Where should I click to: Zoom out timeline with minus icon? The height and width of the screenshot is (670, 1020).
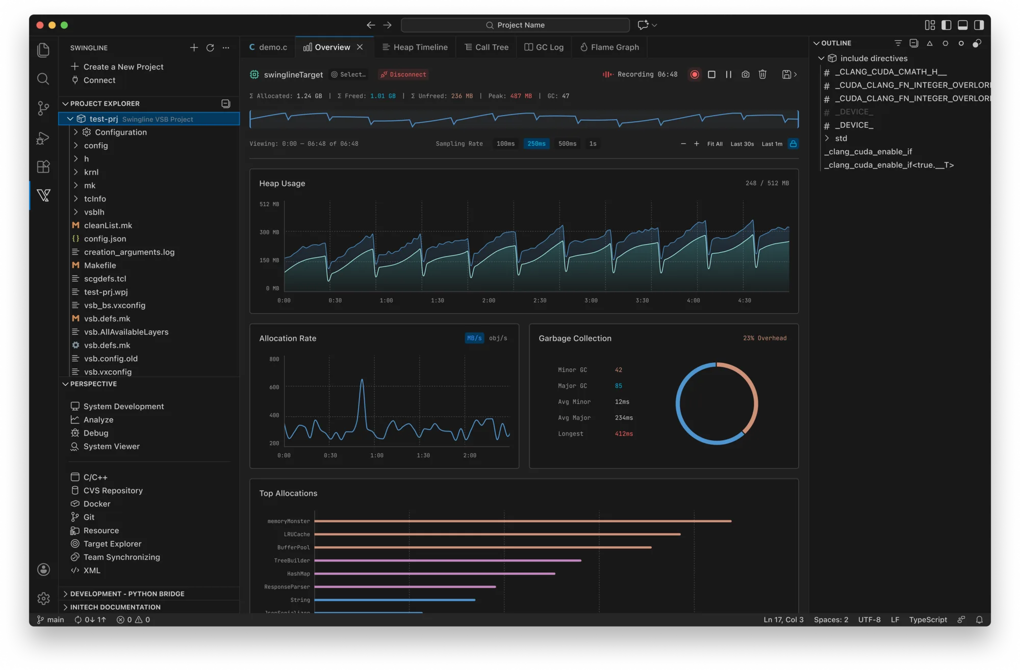(x=683, y=144)
